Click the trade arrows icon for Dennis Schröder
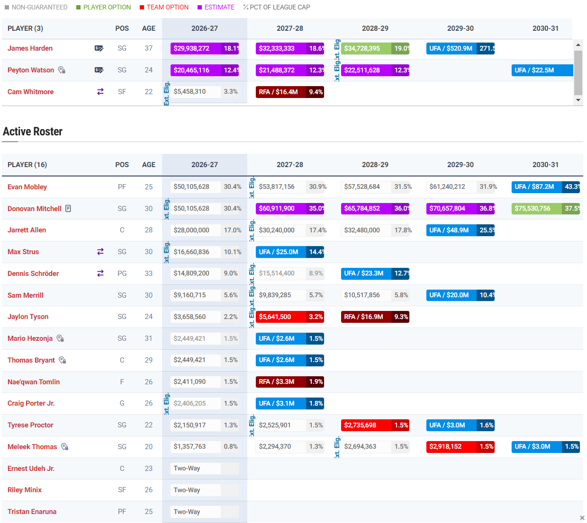Viewport: 587px width, 523px height. pos(100,274)
